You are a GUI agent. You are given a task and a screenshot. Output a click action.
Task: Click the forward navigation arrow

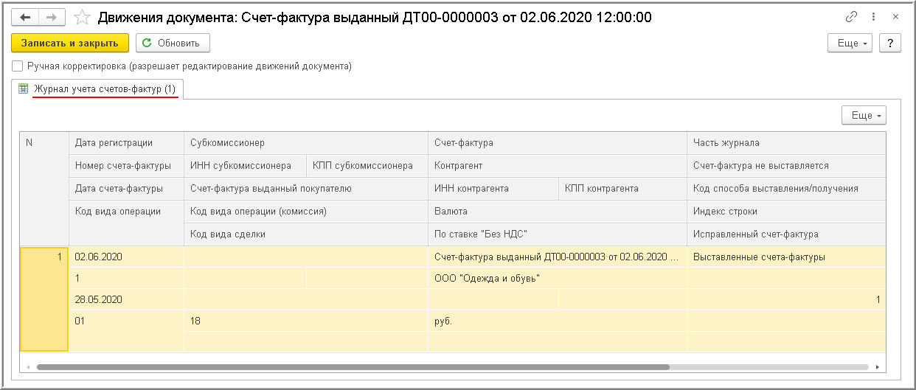click(x=52, y=17)
